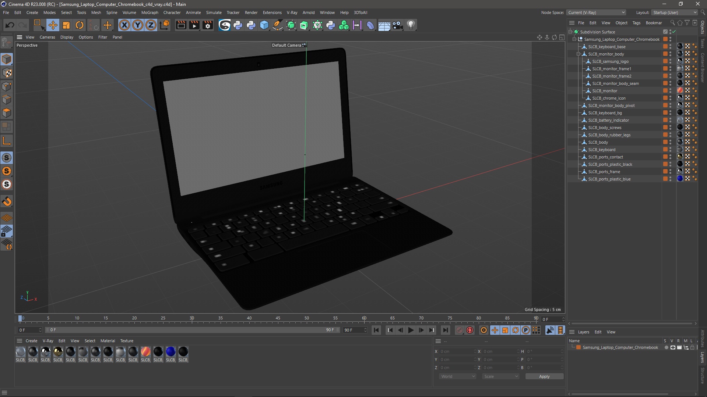The width and height of the screenshot is (707, 397).
Task: Open viewport Filter menu
Action: tap(103, 37)
